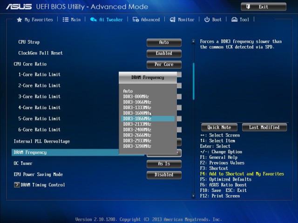
Task: Click the blue scrollbar thumb
Action: 194,81
